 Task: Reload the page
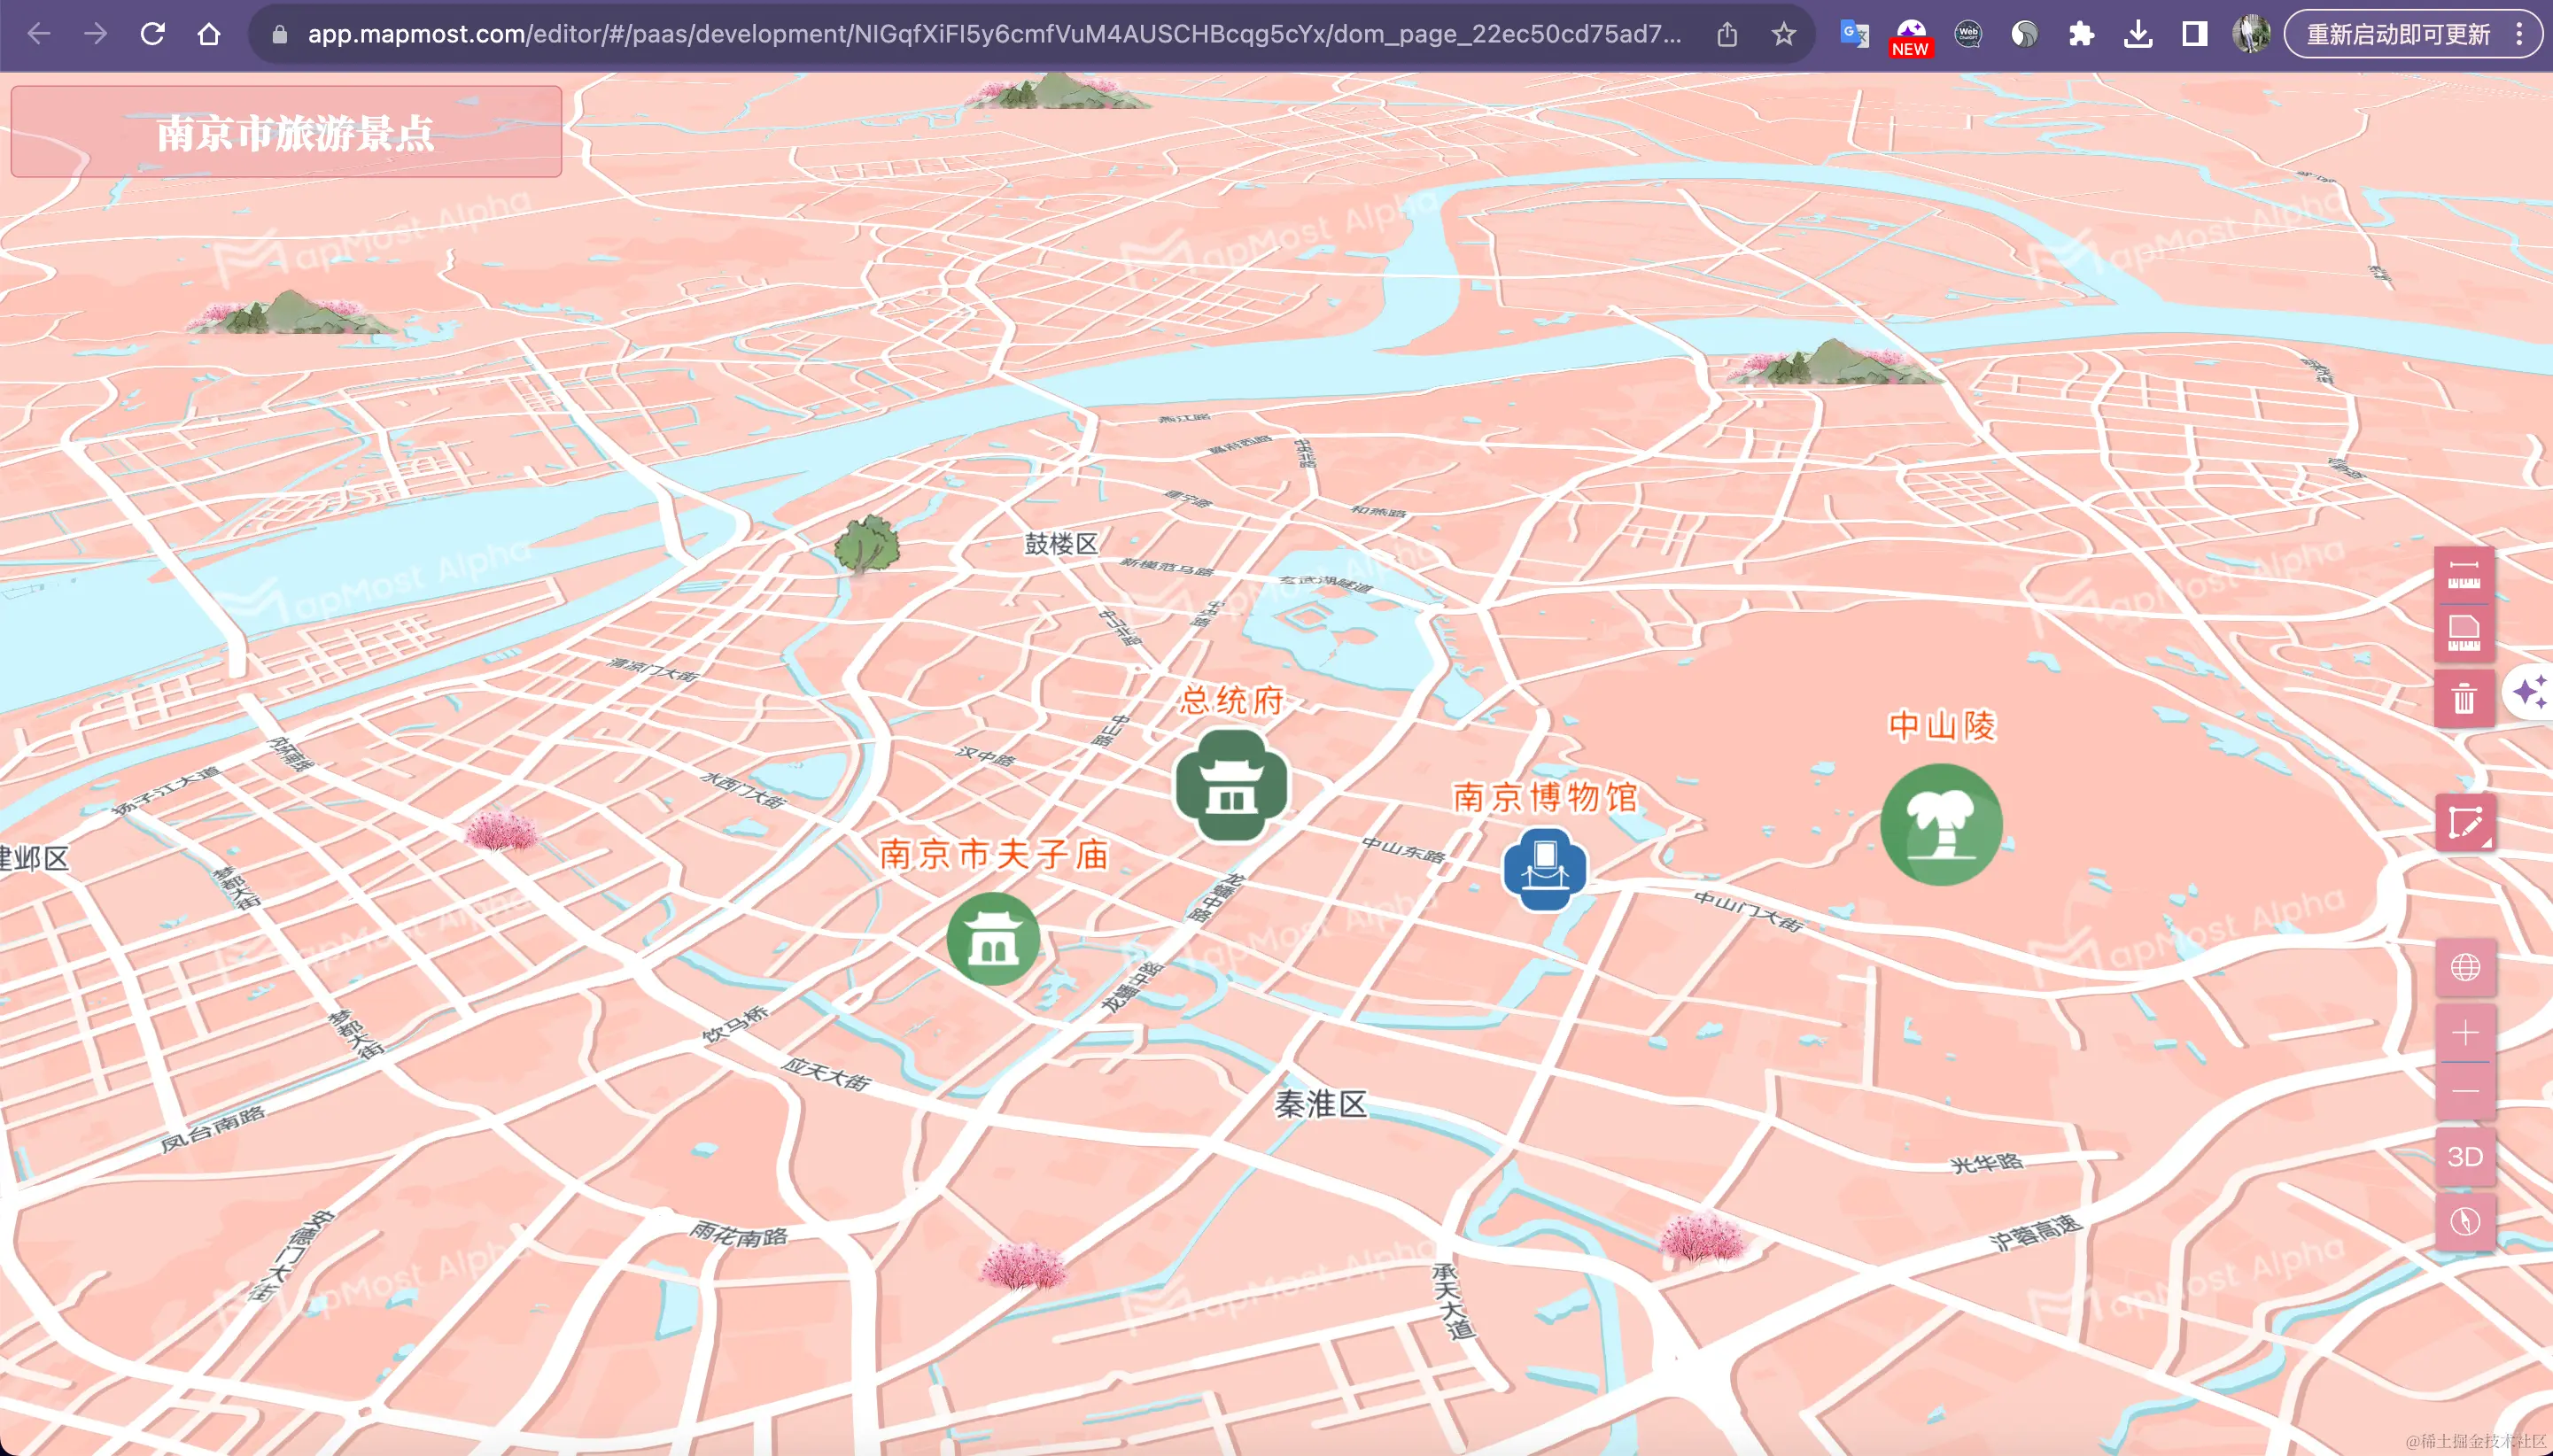tap(152, 34)
